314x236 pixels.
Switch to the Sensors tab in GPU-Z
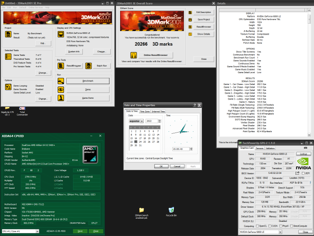(x=259, y=148)
